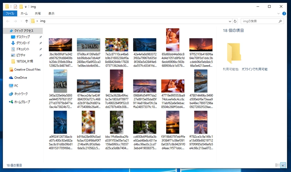Expand the address bar history dropdown

click(230, 21)
